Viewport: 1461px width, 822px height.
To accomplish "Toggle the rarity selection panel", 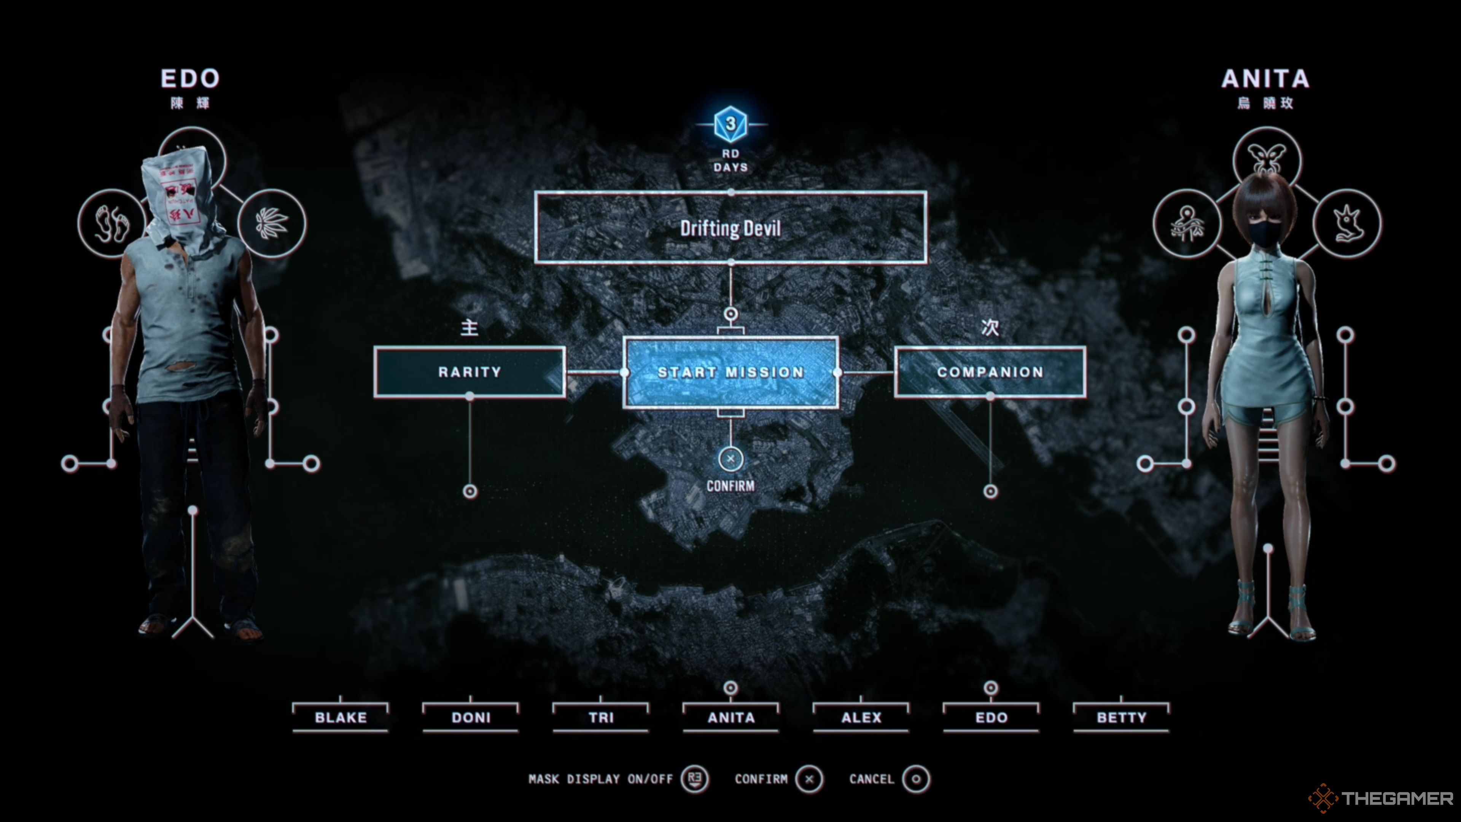I will (471, 371).
